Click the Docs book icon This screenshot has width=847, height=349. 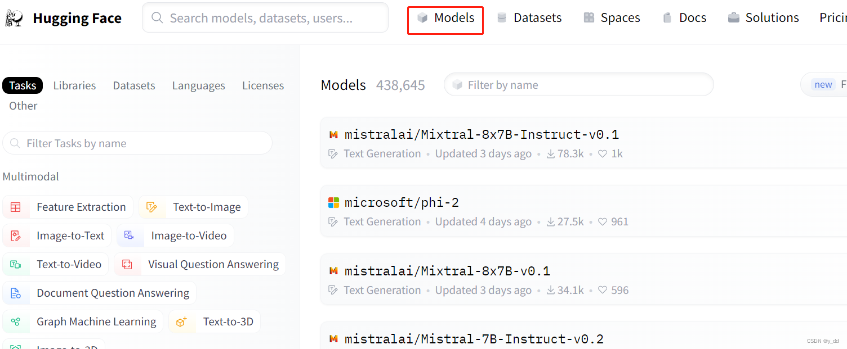click(667, 18)
